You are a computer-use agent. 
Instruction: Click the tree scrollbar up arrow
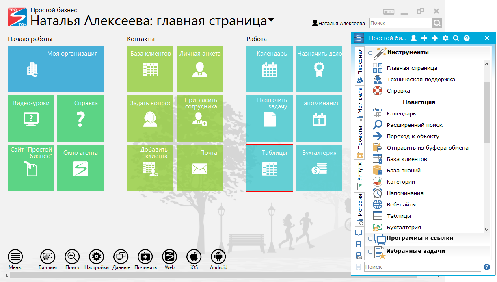click(487, 63)
